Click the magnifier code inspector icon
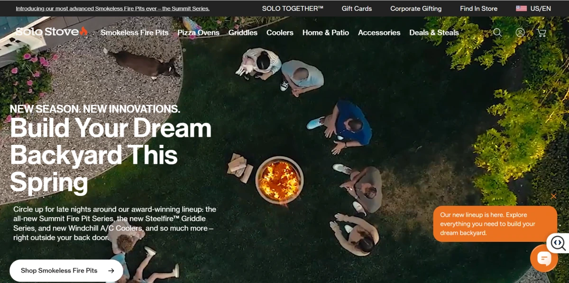The image size is (569, 283). coord(558,243)
